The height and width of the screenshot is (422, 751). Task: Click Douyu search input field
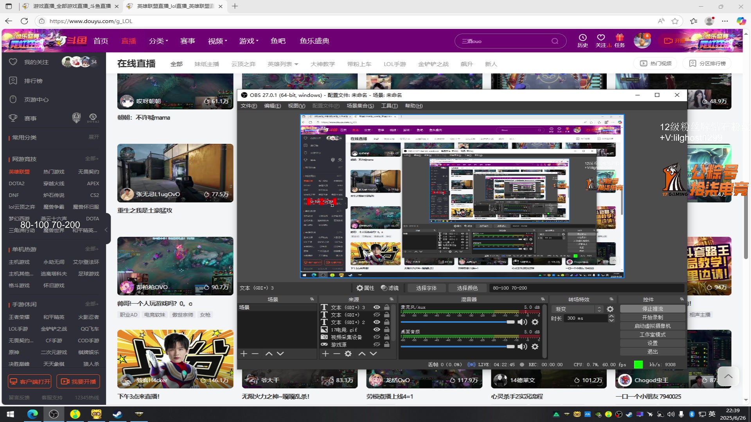pyautogui.click(x=505, y=41)
